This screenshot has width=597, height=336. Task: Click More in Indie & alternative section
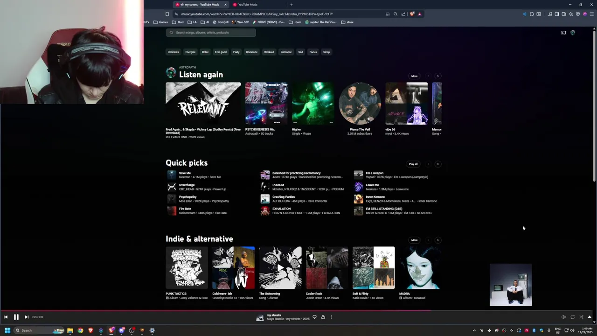(x=414, y=240)
